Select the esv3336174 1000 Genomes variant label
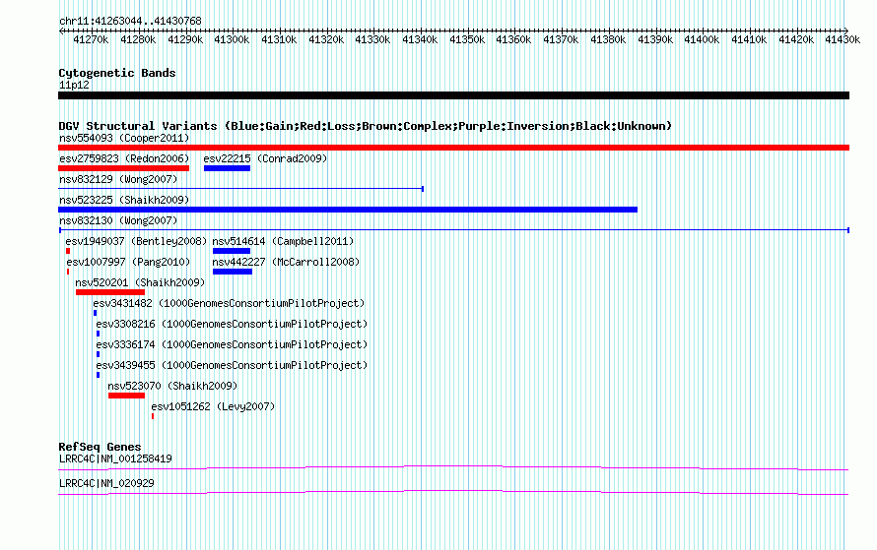Image resolution: width=877 pixels, height=550 pixels. (232, 344)
